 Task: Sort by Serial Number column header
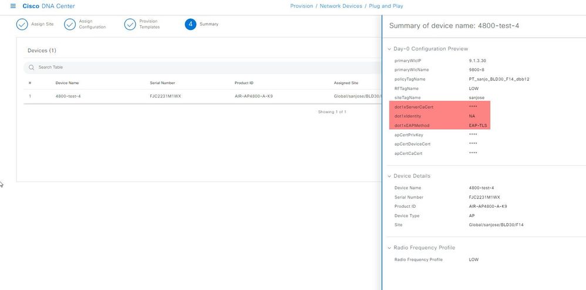[x=162, y=83]
